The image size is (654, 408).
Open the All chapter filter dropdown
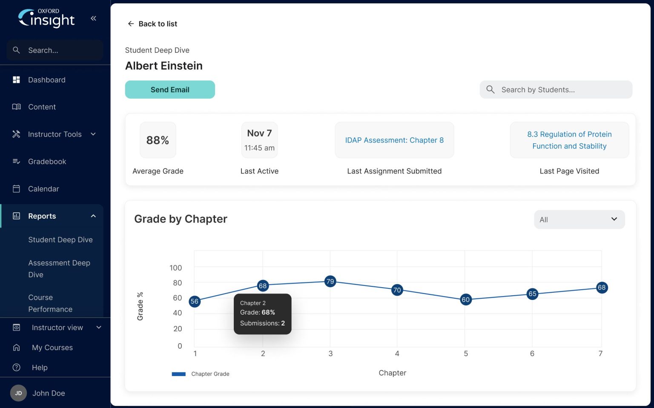[x=579, y=219]
